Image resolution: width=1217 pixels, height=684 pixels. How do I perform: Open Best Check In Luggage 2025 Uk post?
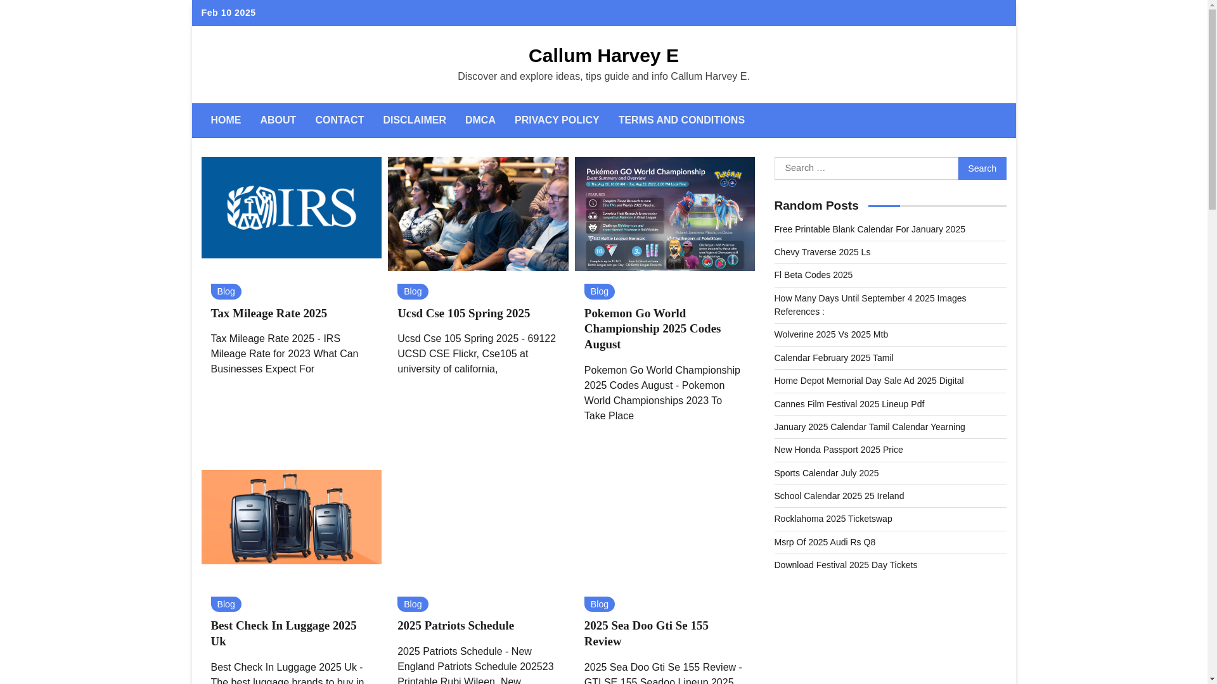(x=283, y=633)
